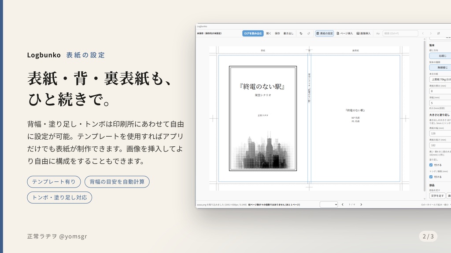Viewport: 451px width, 253px height.
Task: Click the 正常ラヂヲ @yomsgr credit
Action: click(x=57, y=236)
